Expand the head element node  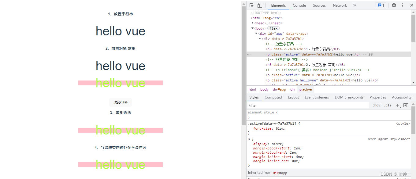tap(253, 23)
